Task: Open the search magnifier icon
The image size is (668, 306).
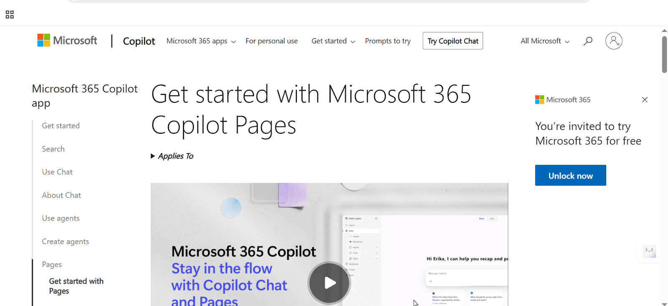Action: [x=588, y=41]
